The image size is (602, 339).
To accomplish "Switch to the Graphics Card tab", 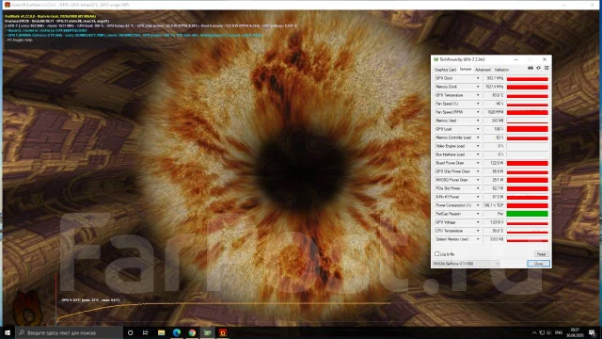I will (x=445, y=70).
